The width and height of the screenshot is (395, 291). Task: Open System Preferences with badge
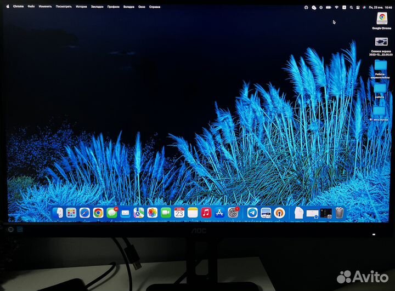point(233,213)
